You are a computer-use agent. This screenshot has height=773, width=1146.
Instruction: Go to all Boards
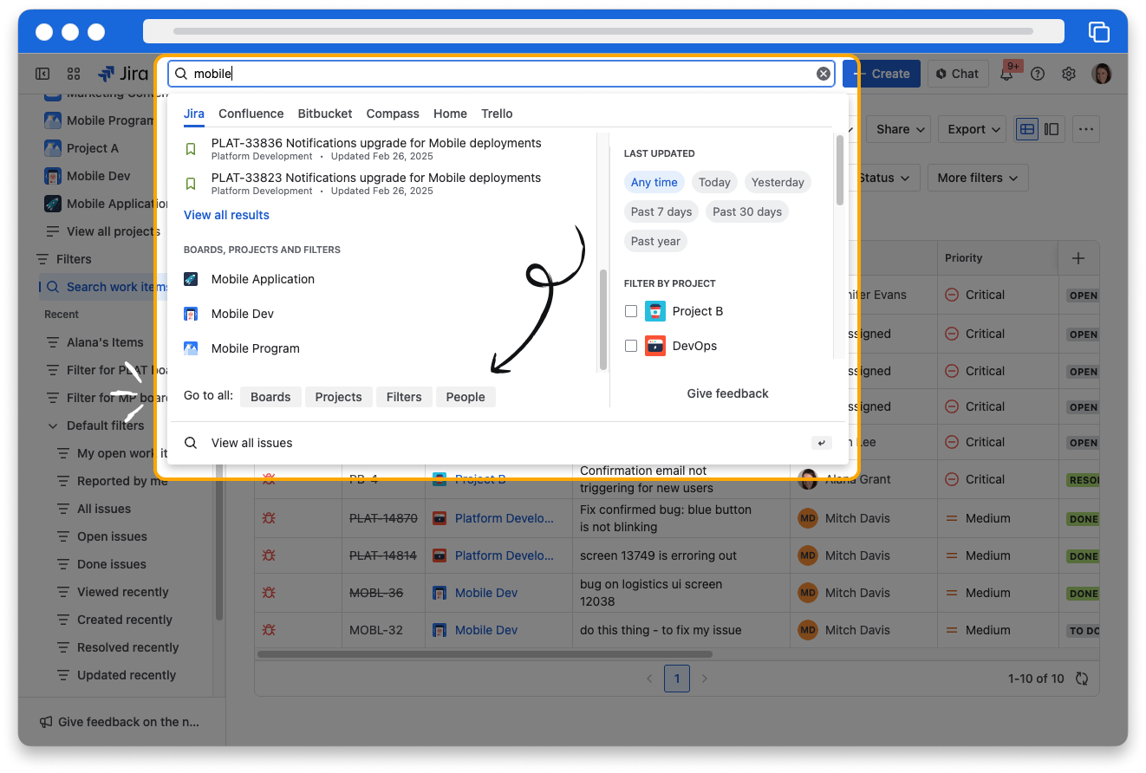[x=270, y=397]
